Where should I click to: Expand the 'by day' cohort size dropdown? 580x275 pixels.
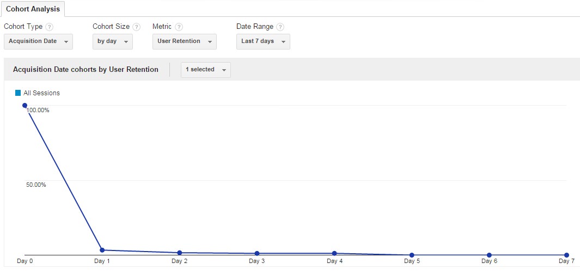[x=112, y=41]
